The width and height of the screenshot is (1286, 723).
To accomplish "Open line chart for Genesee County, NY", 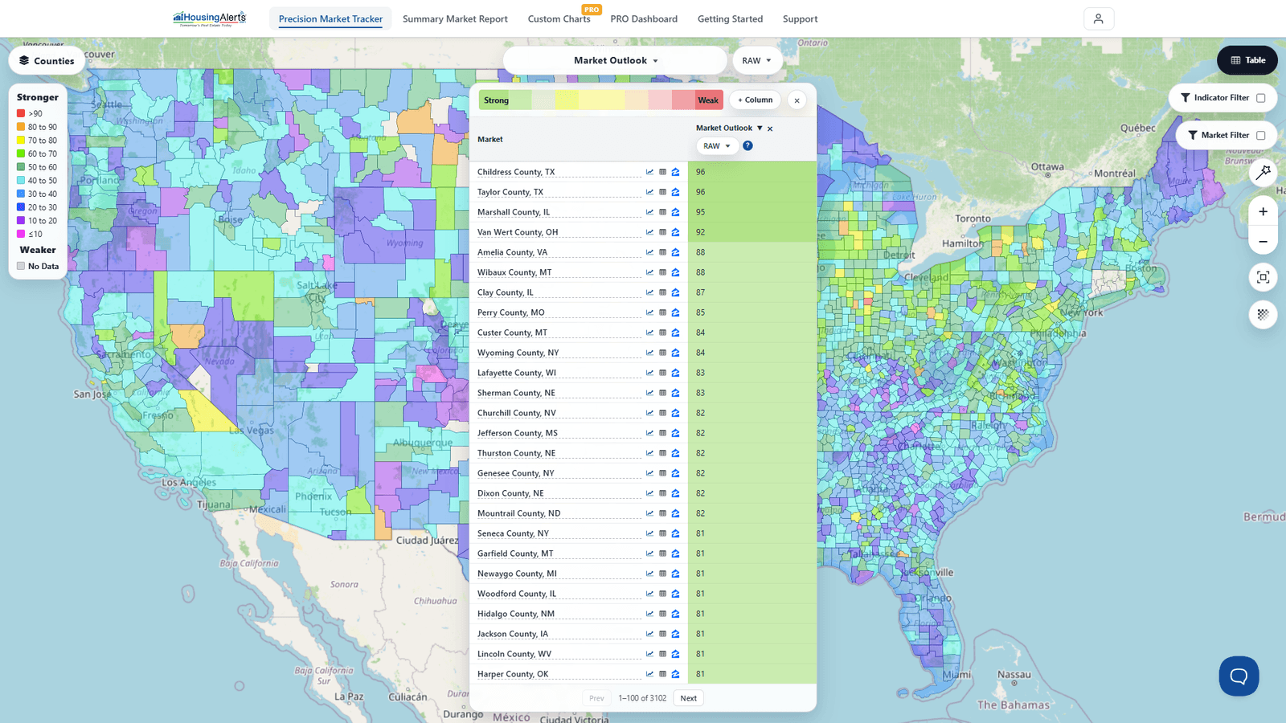I will point(649,473).
